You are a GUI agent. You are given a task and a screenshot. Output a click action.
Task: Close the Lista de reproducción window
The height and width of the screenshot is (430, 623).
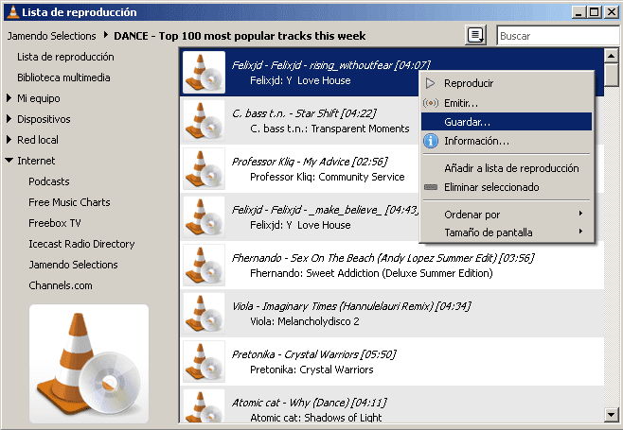611,12
